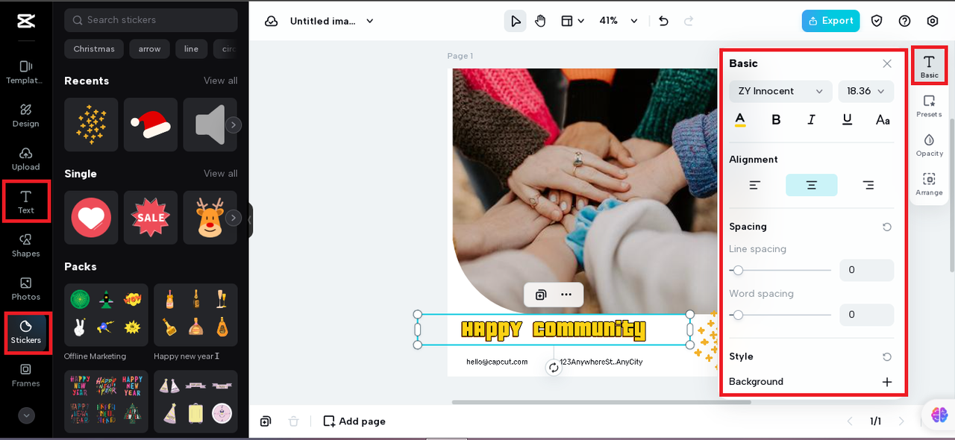View all Single stickers
The image size is (955, 440).
pos(221,173)
